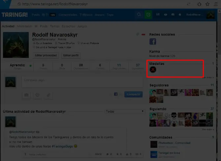Open the Todas activity filter dropdown

tap(125, 112)
